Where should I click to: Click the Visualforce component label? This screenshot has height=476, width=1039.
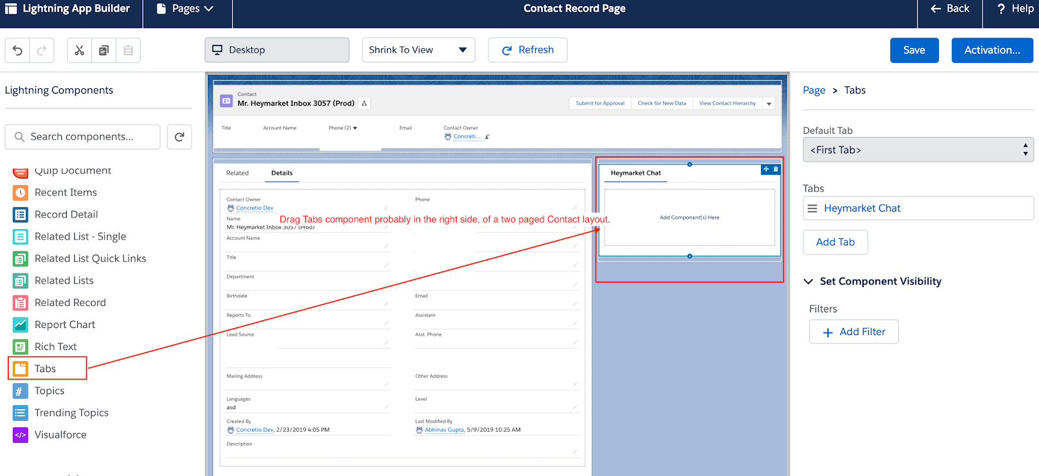tap(60, 435)
